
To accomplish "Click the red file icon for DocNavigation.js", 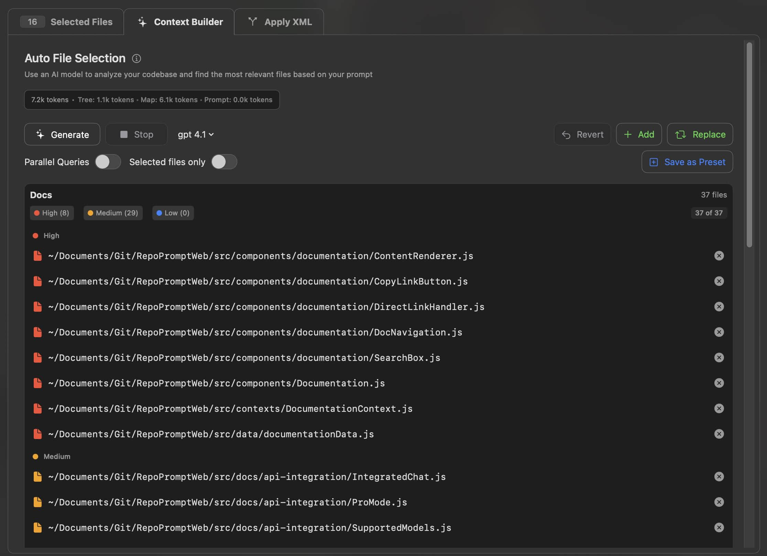I will [x=37, y=332].
